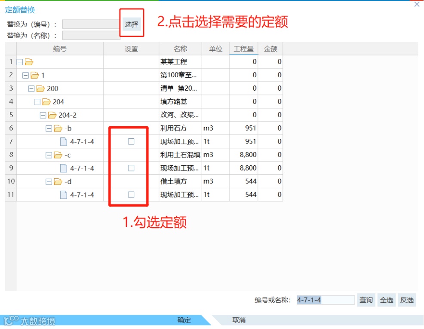This screenshot has height=329, width=424.
Task: Click the 编号或名称 search field
Action: point(326,300)
